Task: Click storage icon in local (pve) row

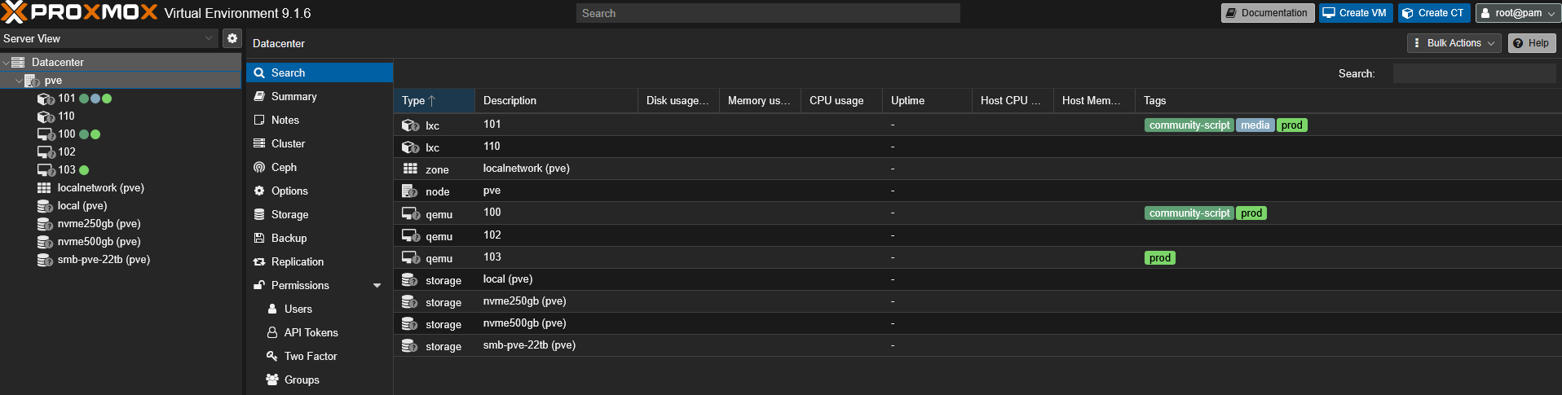Action: (410, 279)
